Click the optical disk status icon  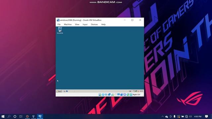pos(103,95)
